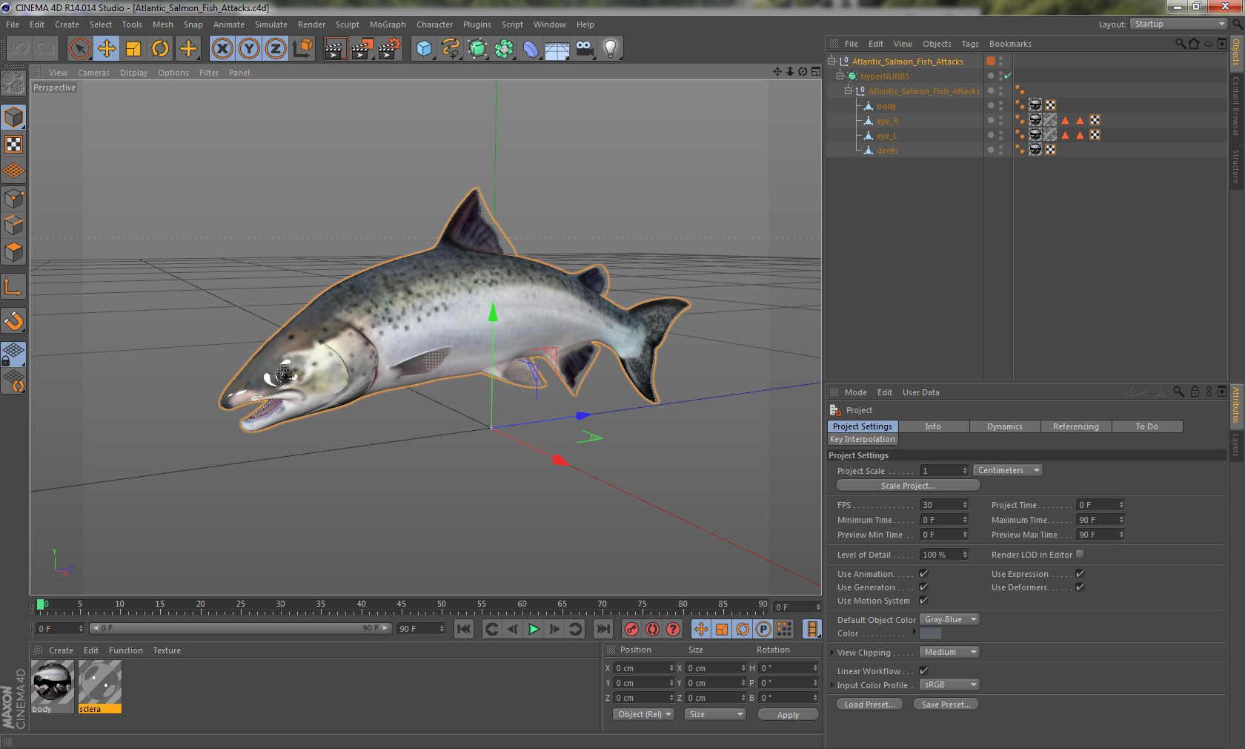Switch to the Referencing tab
The width and height of the screenshot is (1245, 749).
(x=1075, y=426)
